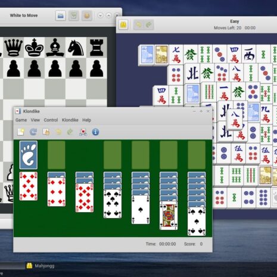Click the Klondike window title card icon
The width and height of the screenshot is (277, 277).
(x=18, y=111)
